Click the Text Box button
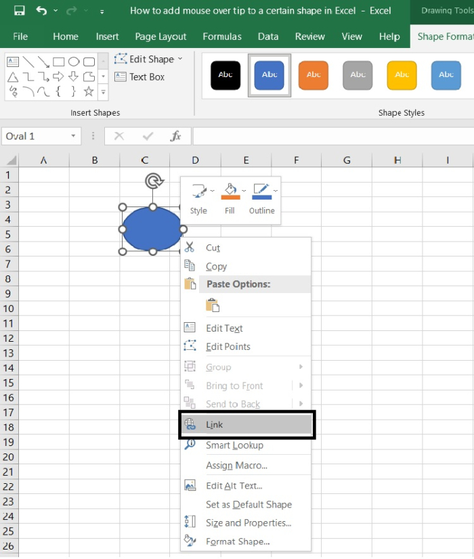The width and height of the screenshot is (474, 559). 139,76
